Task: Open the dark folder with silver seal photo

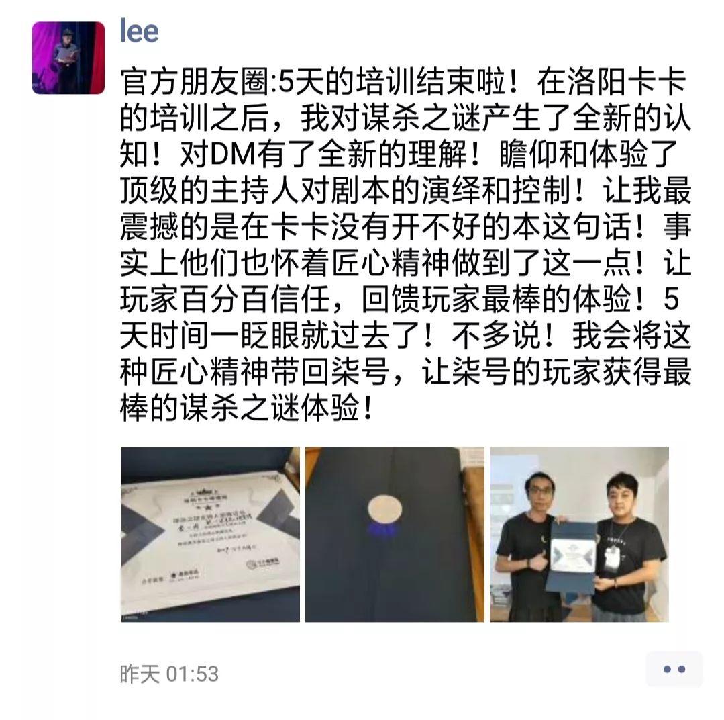Action: coord(395,534)
